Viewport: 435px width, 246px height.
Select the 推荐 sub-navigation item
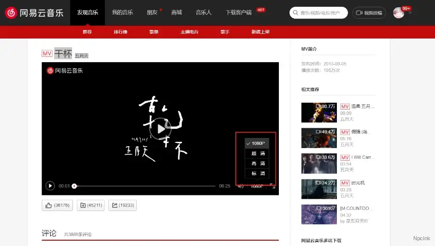point(87,32)
